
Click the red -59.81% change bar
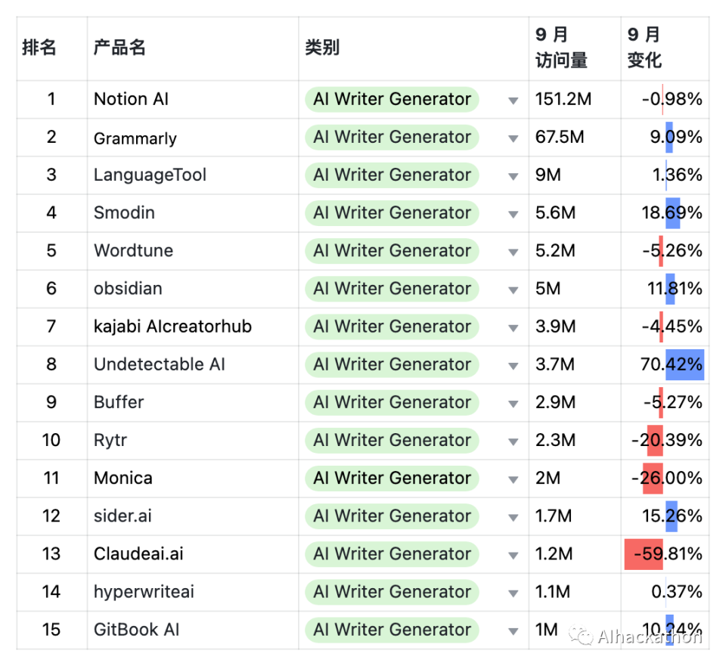(x=644, y=554)
